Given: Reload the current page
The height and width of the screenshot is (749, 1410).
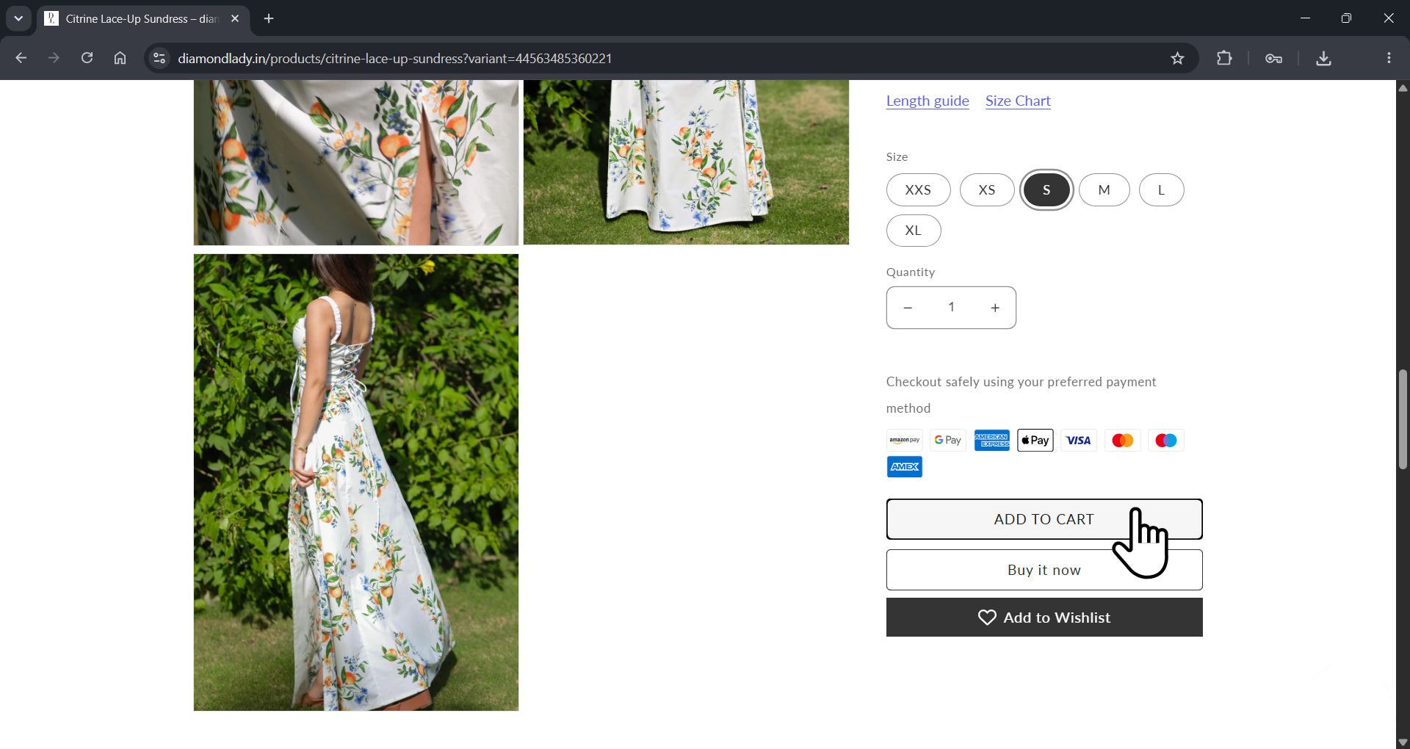Looking at the screenshot, I should tap(87, 58).
